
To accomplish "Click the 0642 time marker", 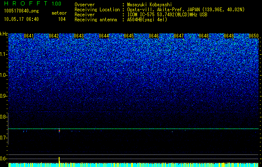I will [54, 36].
